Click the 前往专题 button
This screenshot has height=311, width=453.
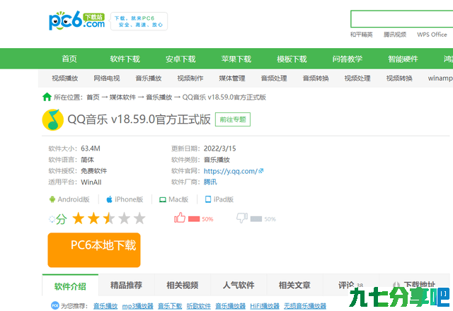[233, 119]
